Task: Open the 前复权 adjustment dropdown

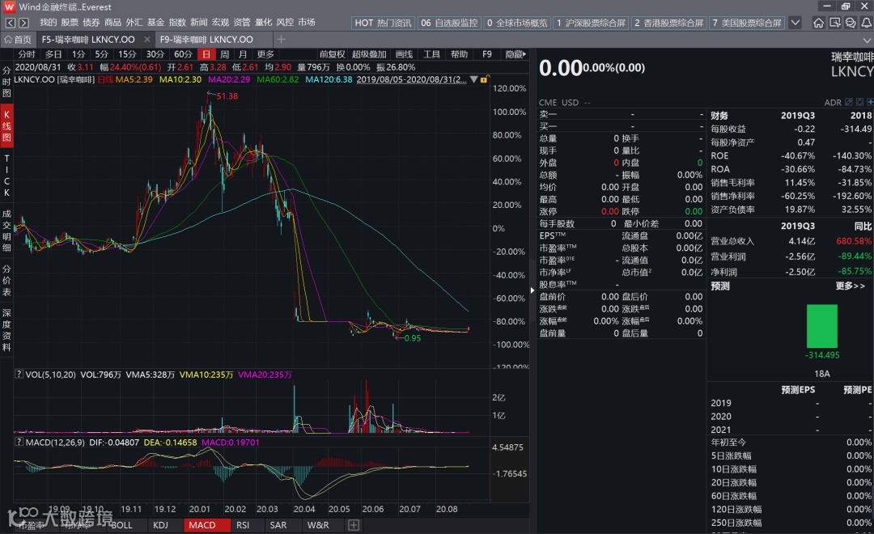Action: coord(333,54)
